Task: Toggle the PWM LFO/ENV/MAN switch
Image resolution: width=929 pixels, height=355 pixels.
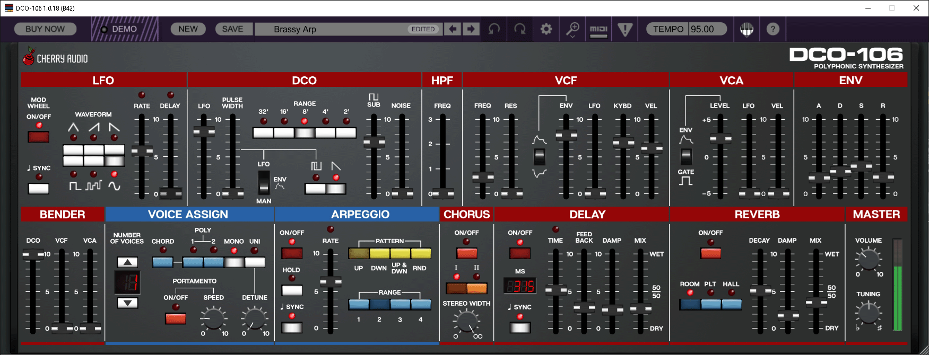Action: 264,183
